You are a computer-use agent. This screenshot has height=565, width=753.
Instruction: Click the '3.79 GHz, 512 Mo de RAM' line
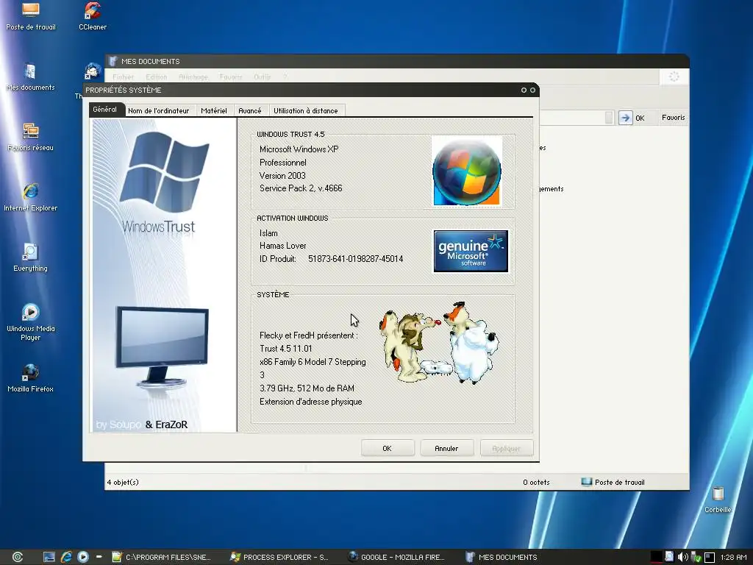tap(307, 388)
